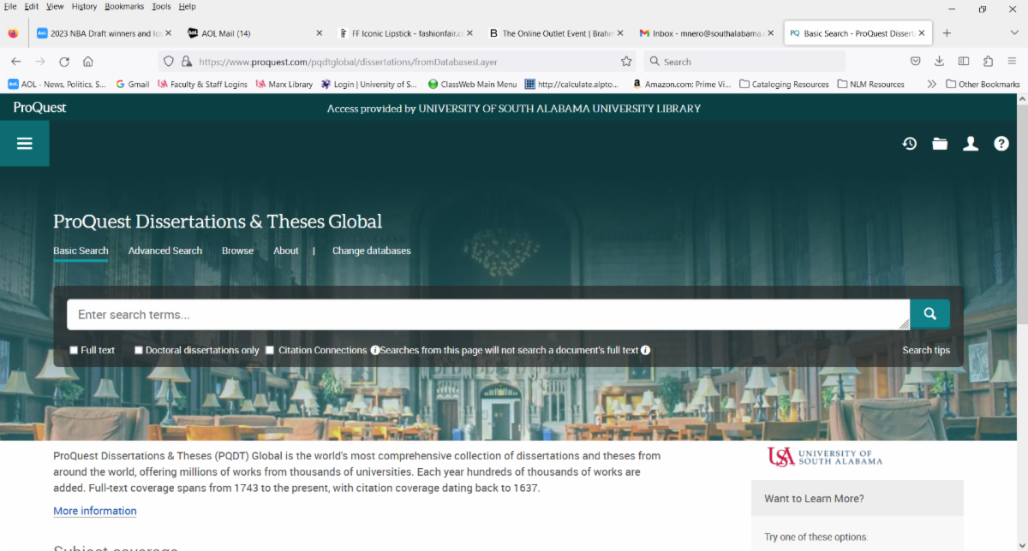The image size is (1028, 551).
Task: Open recent searches history icon
Action: point(910,144)
